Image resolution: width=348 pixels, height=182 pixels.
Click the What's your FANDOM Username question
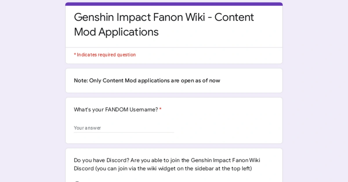pos(116,109)
